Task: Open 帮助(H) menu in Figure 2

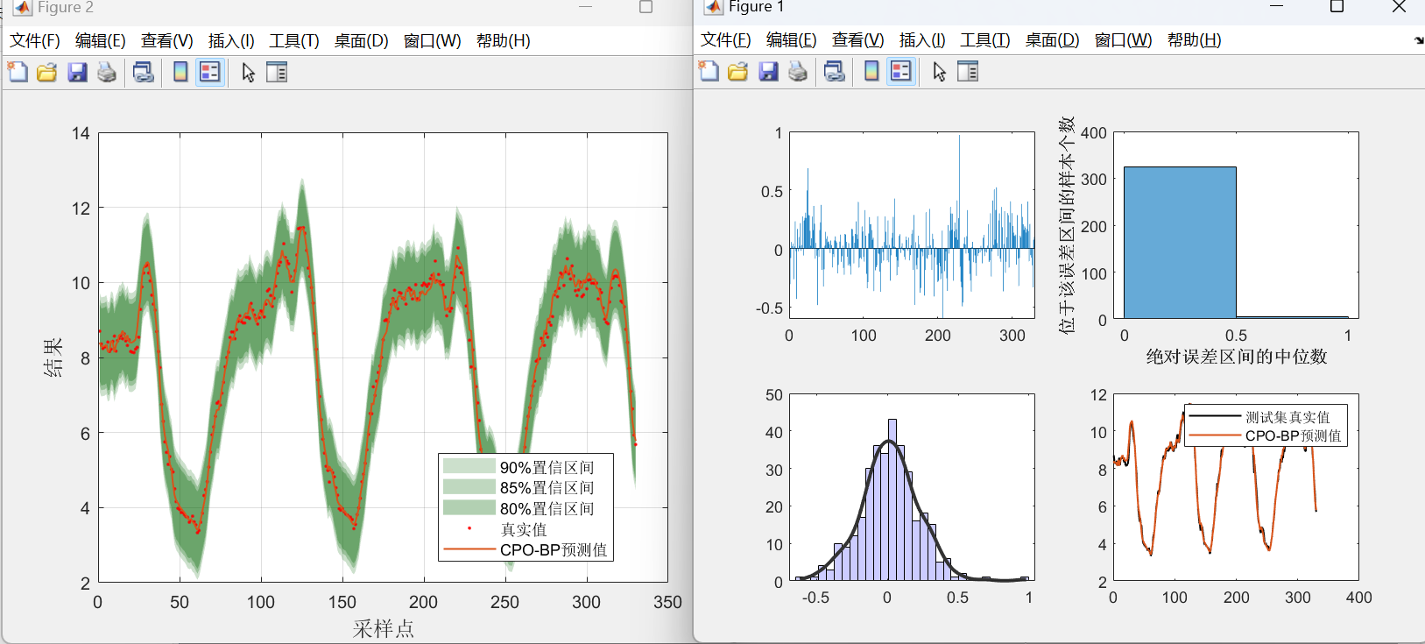Action: [x=504, y=41]
